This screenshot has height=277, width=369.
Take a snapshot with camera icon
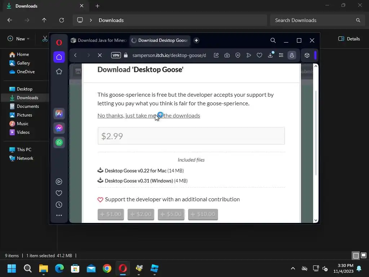(227, 55)
